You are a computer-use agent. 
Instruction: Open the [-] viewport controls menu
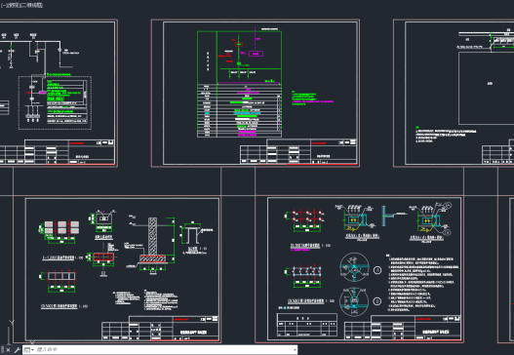pos(3,5)
